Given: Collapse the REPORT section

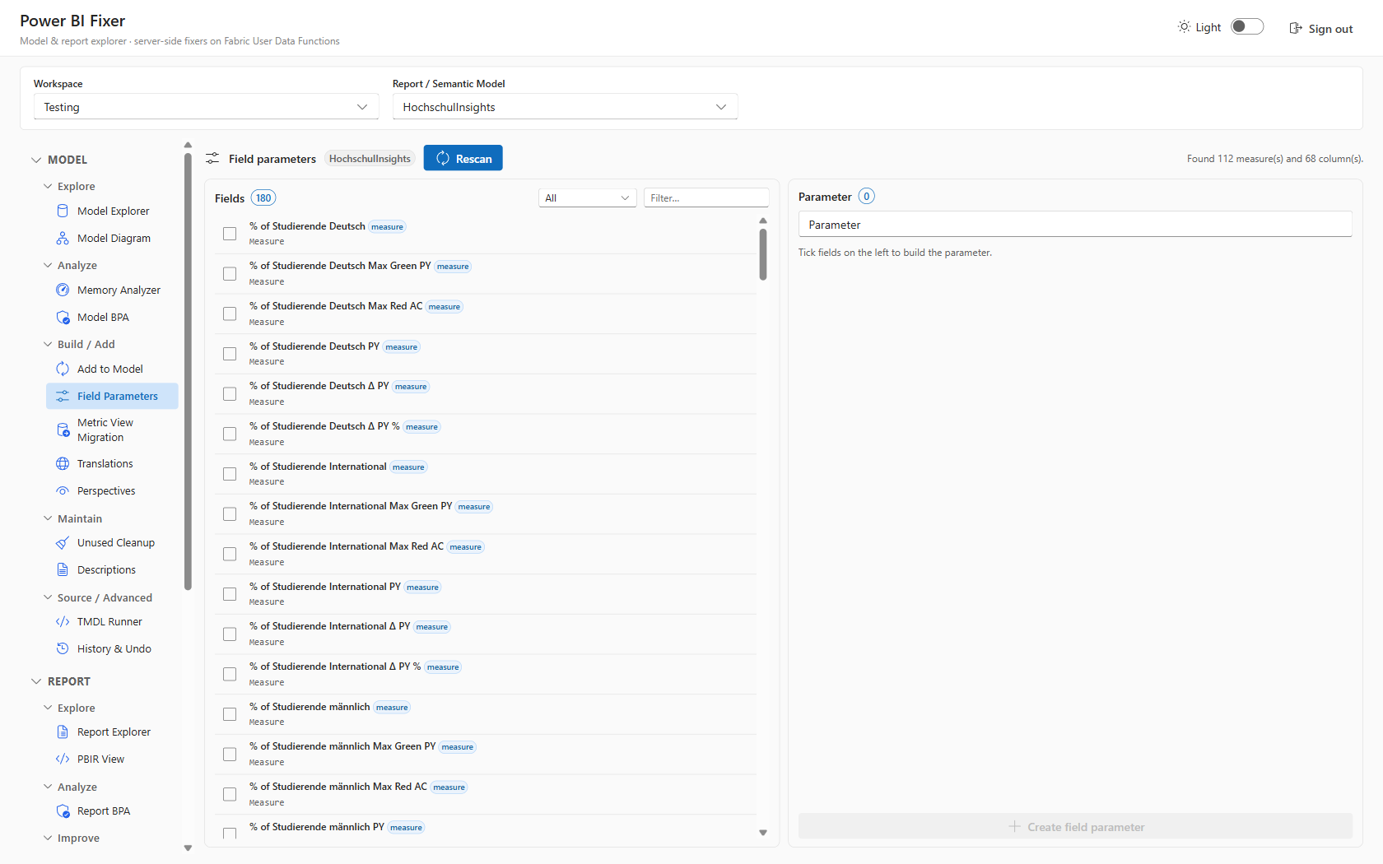Looking at the screenshot, I should point(36,681).
